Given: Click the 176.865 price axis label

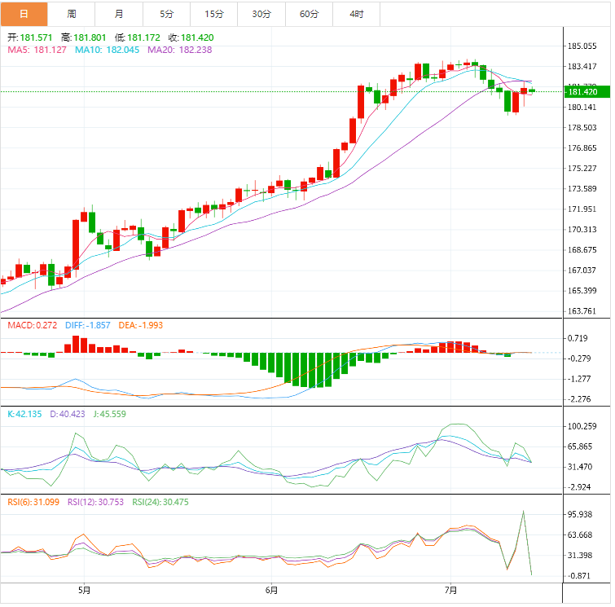Looking at the screenshot, I should pyautogui.click(x=582, y=148).
